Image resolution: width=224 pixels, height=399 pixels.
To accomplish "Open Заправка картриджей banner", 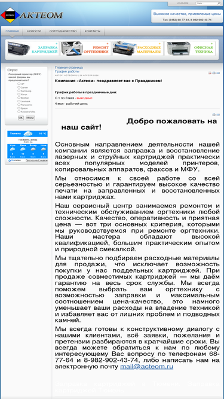I will [33, 48].
